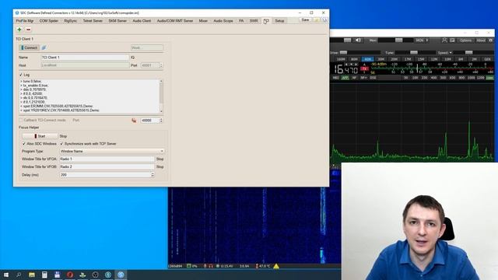The width and height of the screenshot is (498, 280).
Task: Edit Window Title for VFOA field
Action: click(x=107, y=159)
